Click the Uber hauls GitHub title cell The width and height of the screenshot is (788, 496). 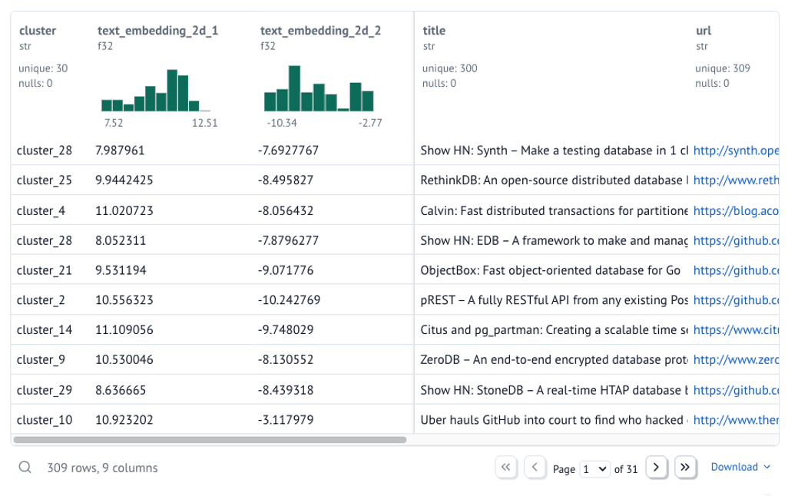[555, 420]
